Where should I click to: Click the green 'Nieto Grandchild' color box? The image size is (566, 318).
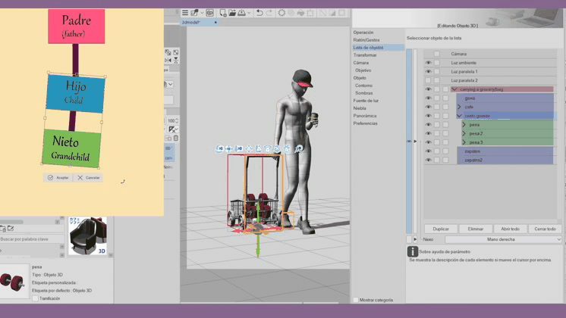point(71,148)
